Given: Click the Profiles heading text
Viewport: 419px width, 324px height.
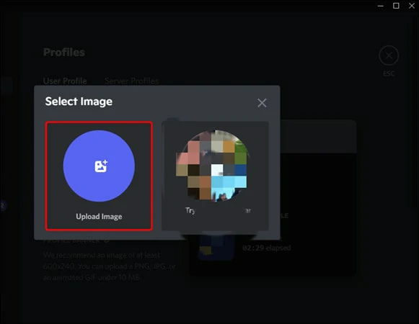Looking at the screenshot, I should coord(64,53).
